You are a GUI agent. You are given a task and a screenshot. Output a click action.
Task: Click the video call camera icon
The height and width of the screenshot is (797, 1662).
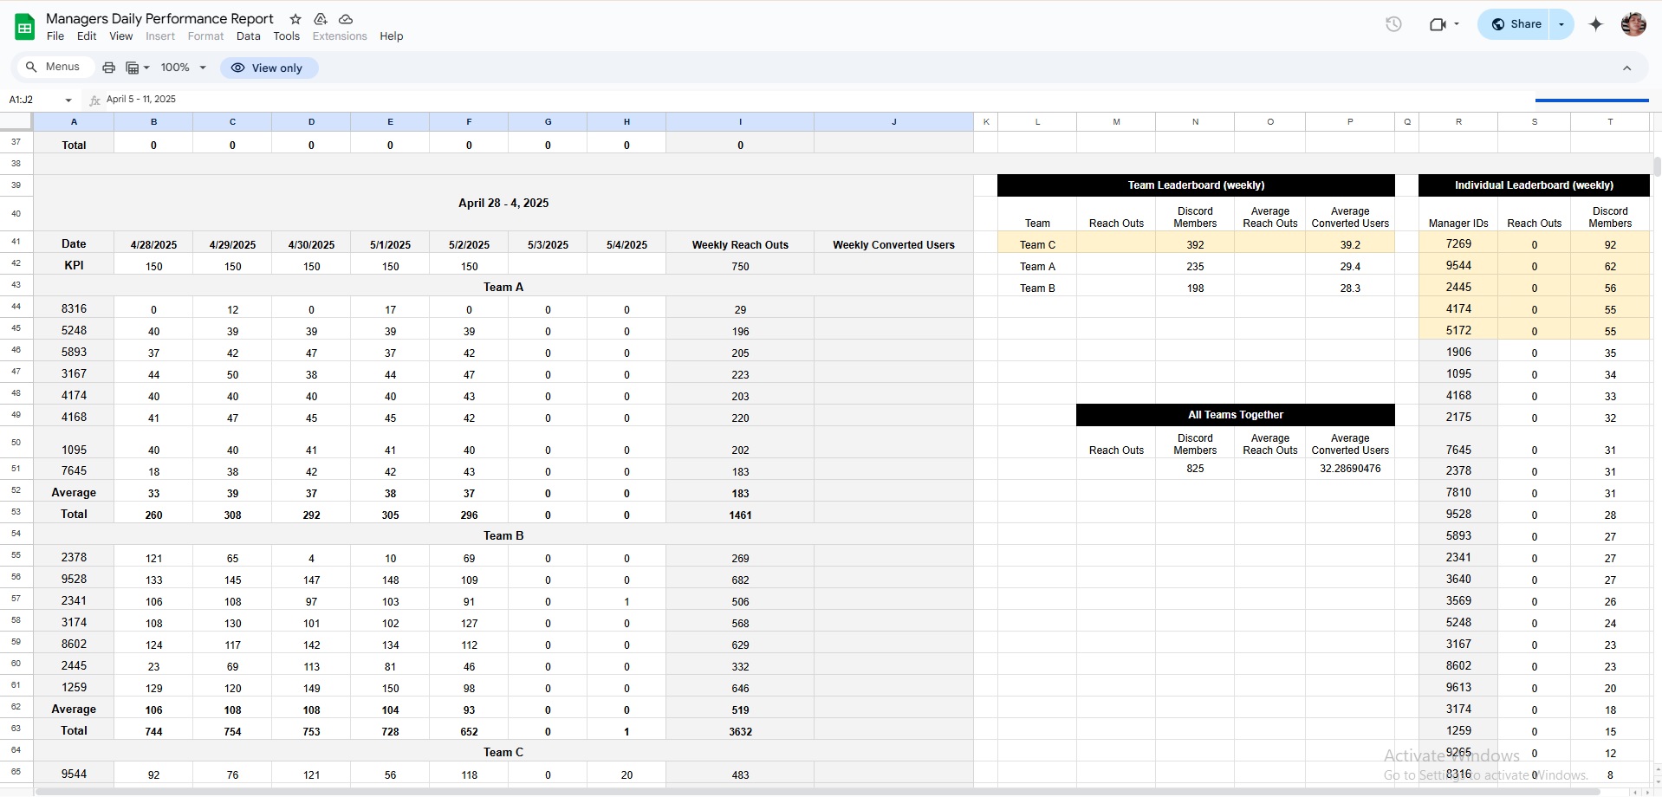(x=1438, y=24)
